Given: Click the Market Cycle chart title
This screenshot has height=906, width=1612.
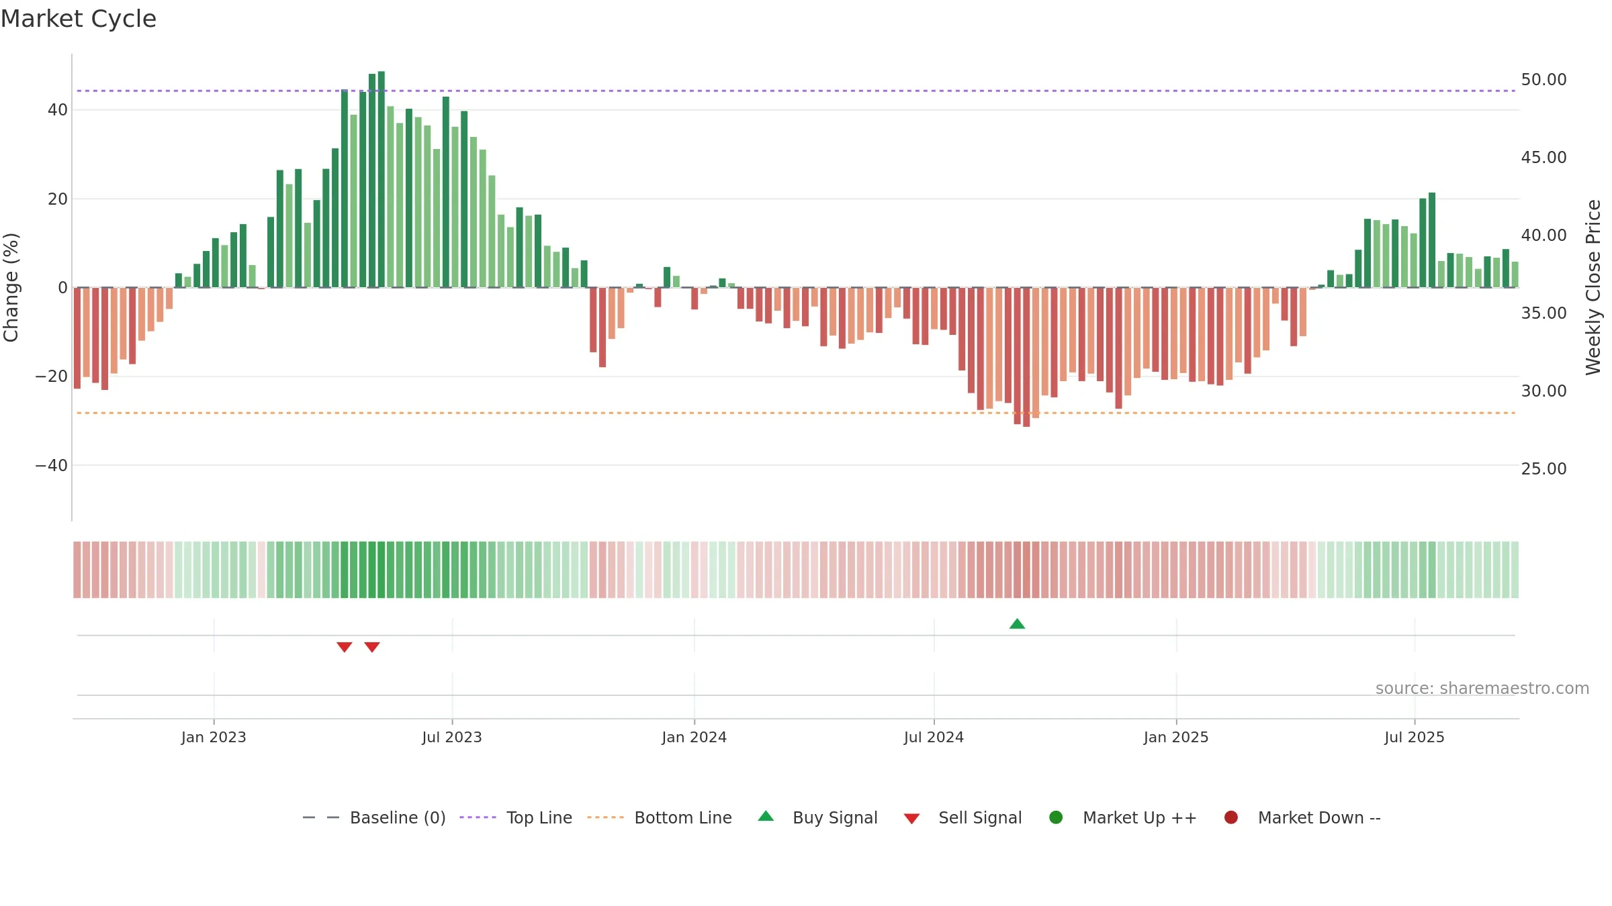Looking at the screenshot, I should tap(79, 19).
